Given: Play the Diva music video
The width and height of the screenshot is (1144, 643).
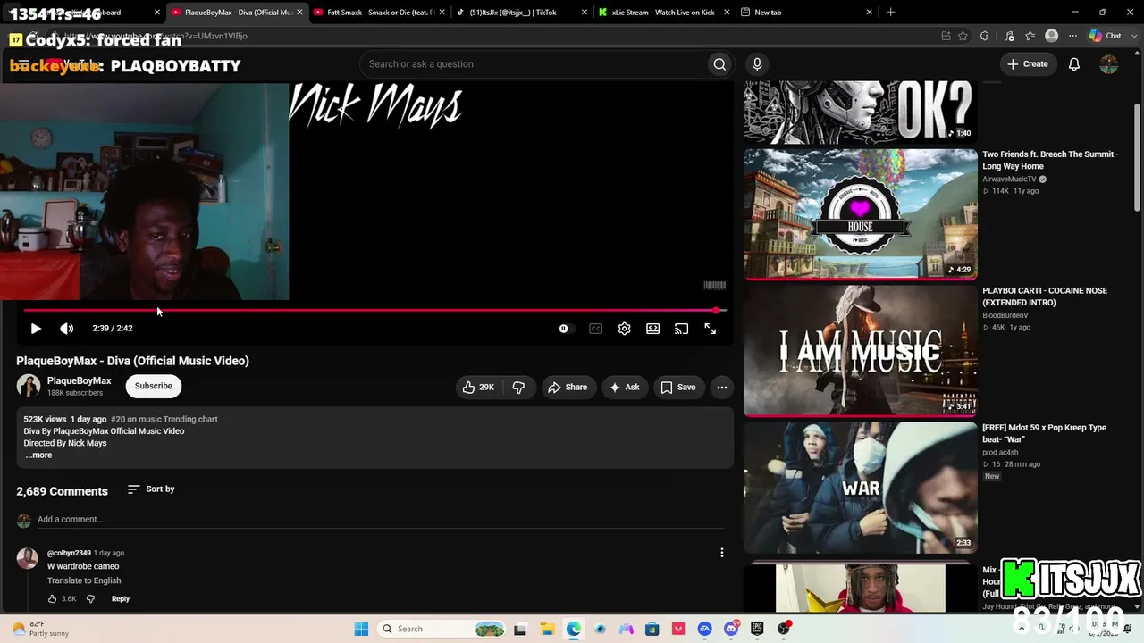Looking at the screenshot, I should [36, 329].
